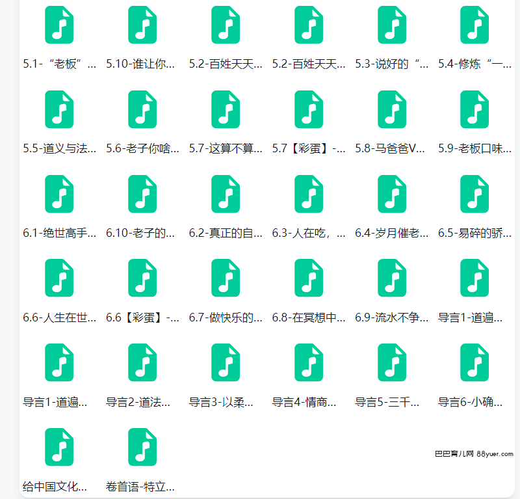
Task: Click the 6.9-流水不争 audio file icon
Action: pyautogui.click(x=392, y=278)
